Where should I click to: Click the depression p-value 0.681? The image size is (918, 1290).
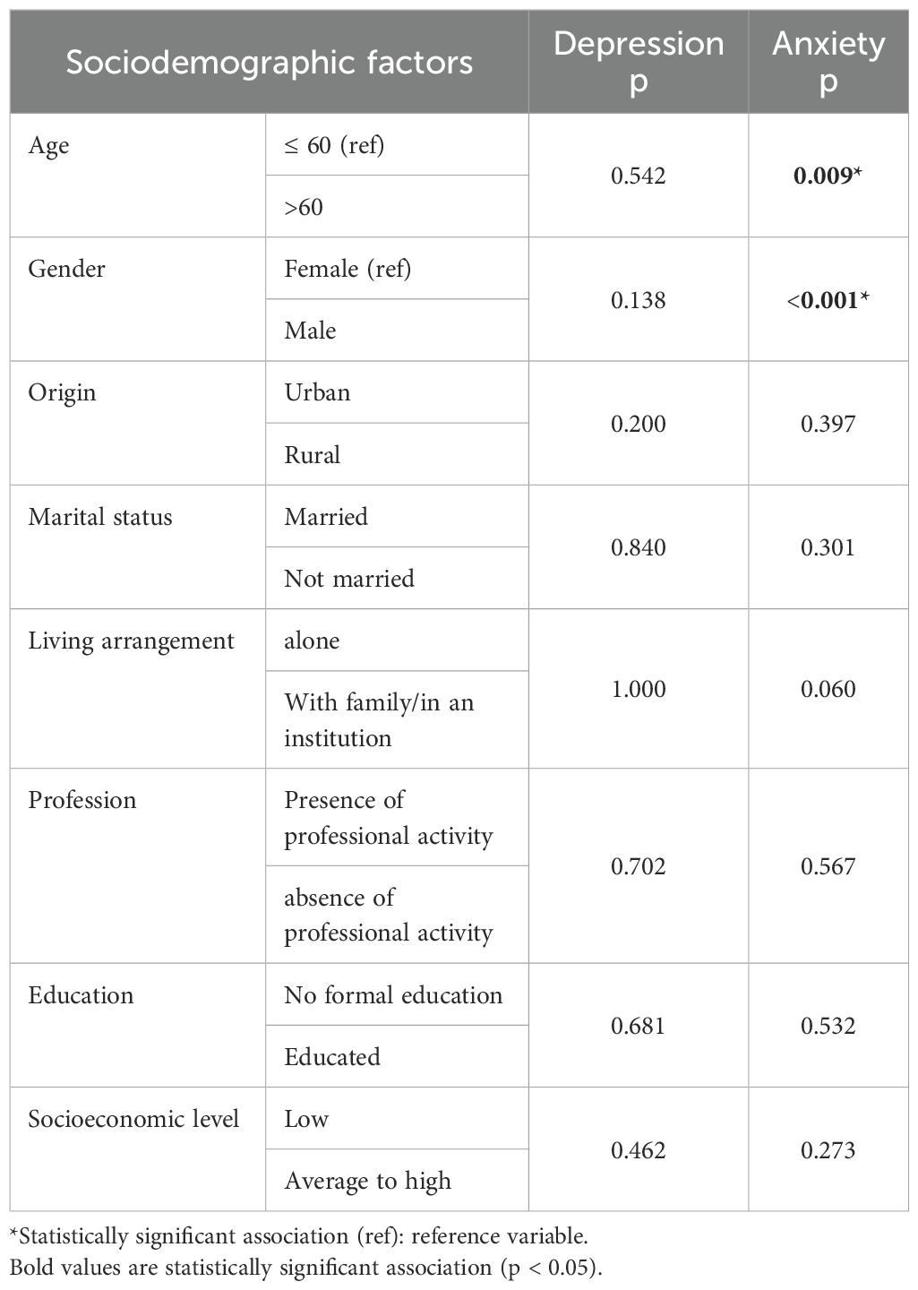click(639, 1026)
